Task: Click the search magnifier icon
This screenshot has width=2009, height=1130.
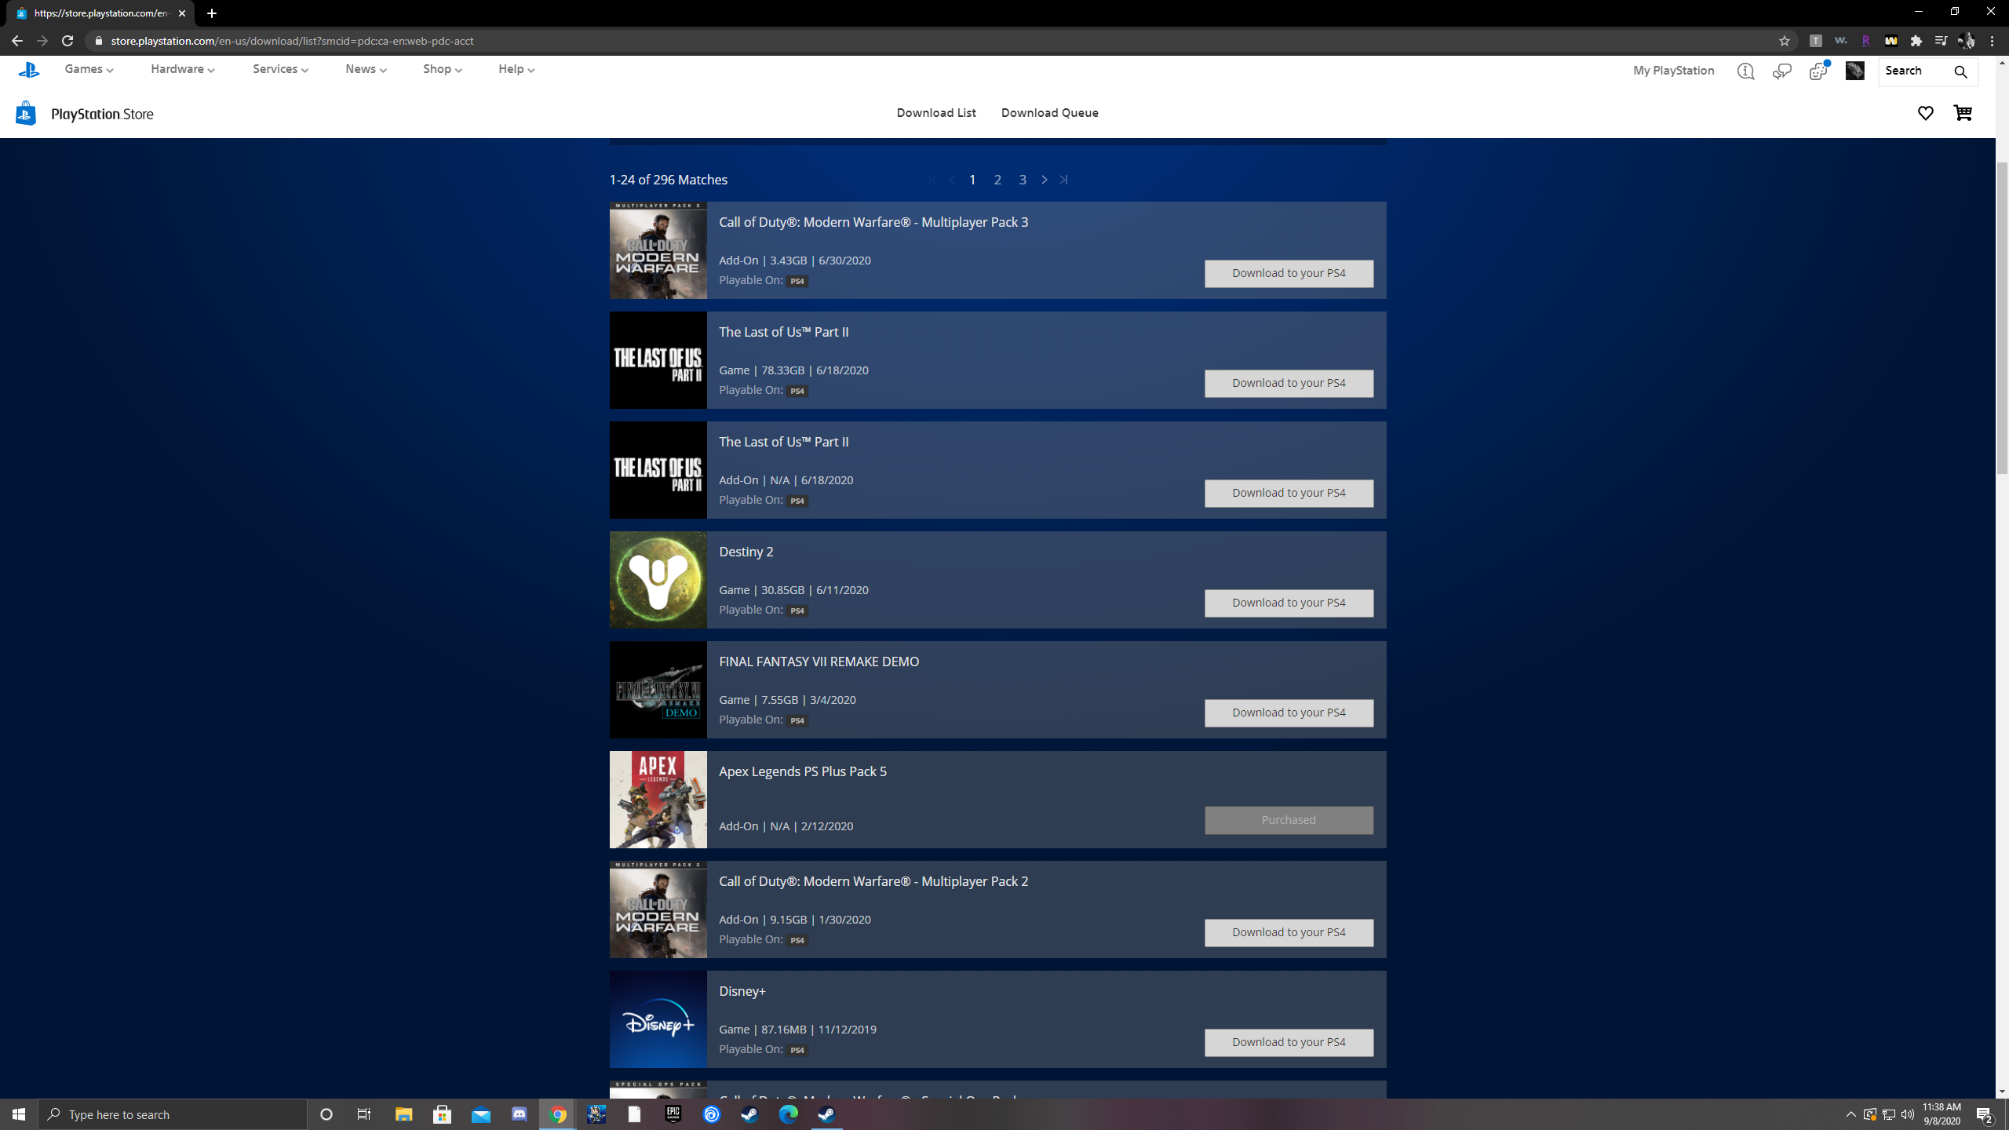Action: (x=1960, y=71)
